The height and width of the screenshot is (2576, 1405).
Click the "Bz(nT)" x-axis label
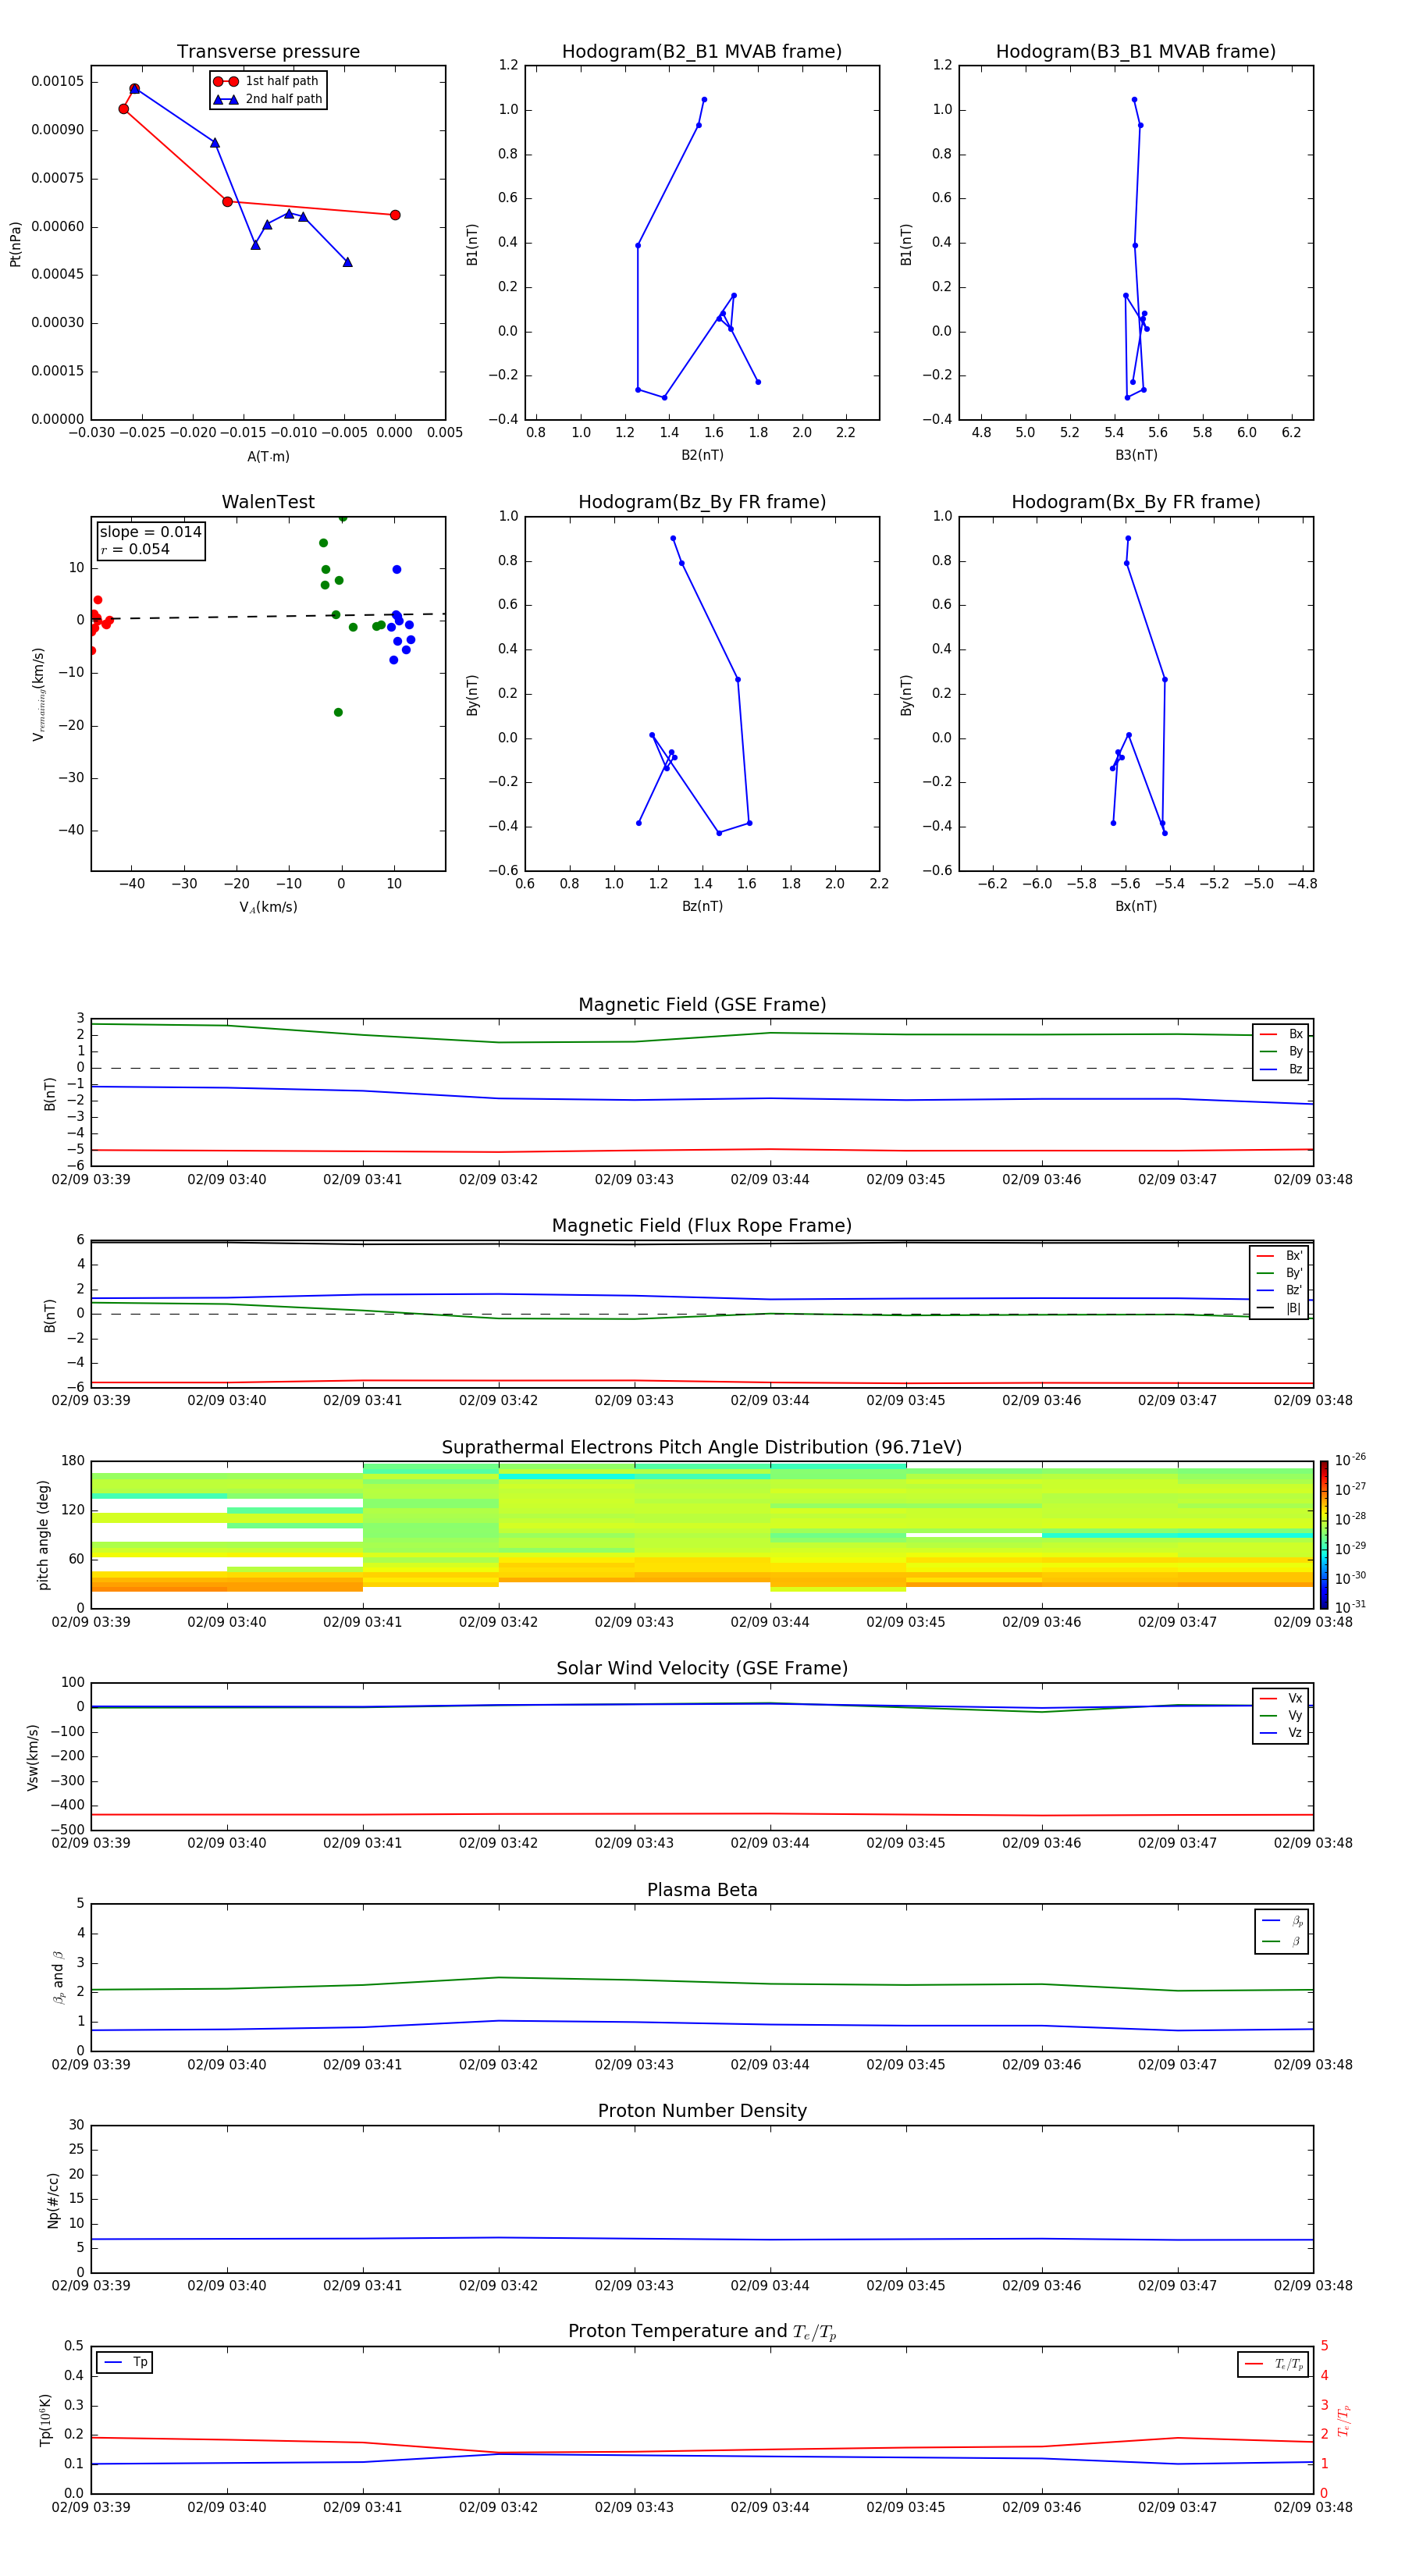pyautogui.click(x=702, y=906)
